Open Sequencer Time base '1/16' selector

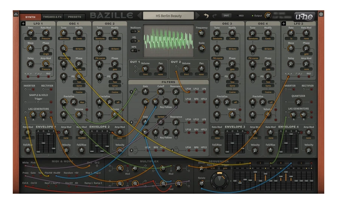[213, 169]
